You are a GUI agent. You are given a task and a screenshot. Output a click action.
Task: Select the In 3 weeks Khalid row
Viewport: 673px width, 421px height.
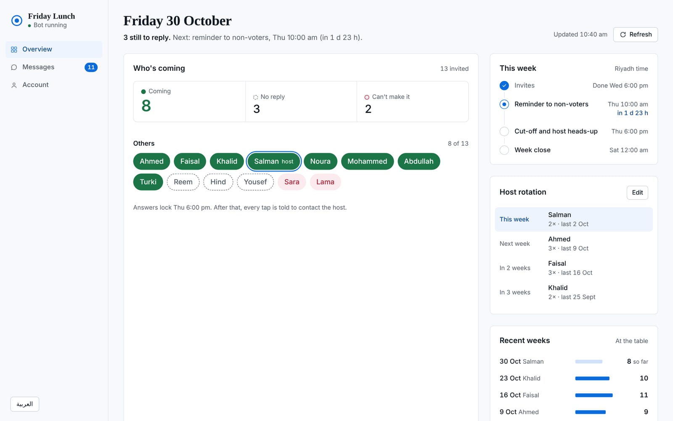tap(574, 293)
